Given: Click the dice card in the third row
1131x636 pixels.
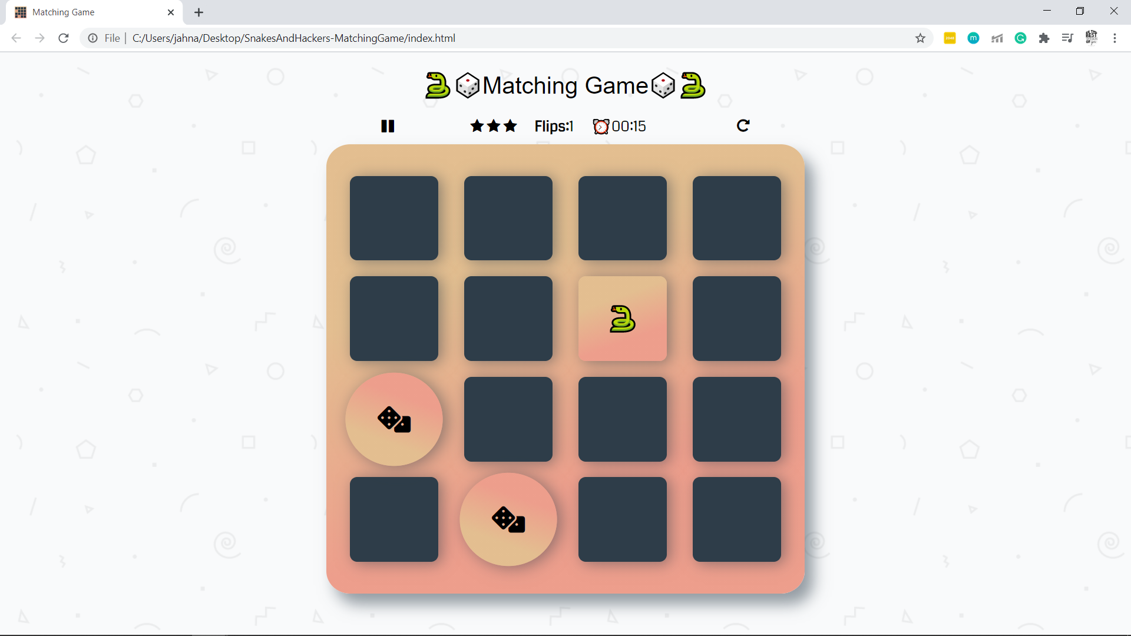Looking at the screenshot, I should (x=393, y=419).
